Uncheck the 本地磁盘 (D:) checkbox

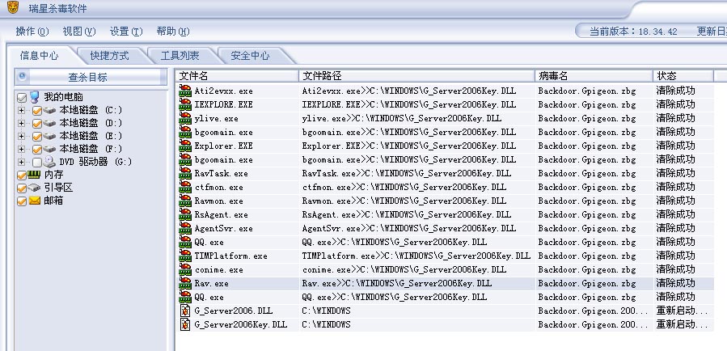(x=37, y=124)
